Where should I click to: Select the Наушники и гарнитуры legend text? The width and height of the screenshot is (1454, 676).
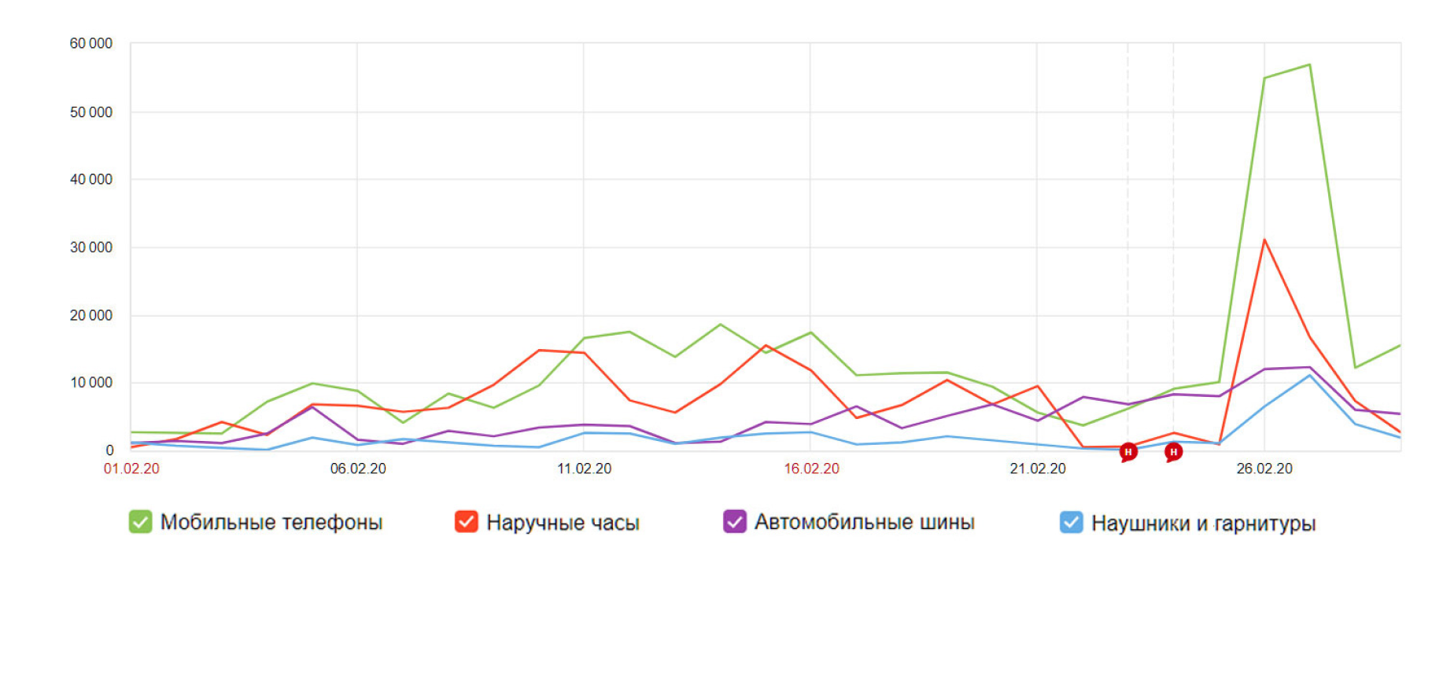tap(1203, 524)
